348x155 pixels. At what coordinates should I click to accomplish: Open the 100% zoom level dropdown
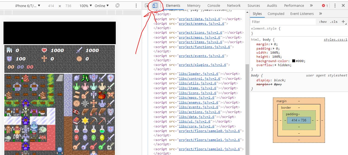click(85, 6)
